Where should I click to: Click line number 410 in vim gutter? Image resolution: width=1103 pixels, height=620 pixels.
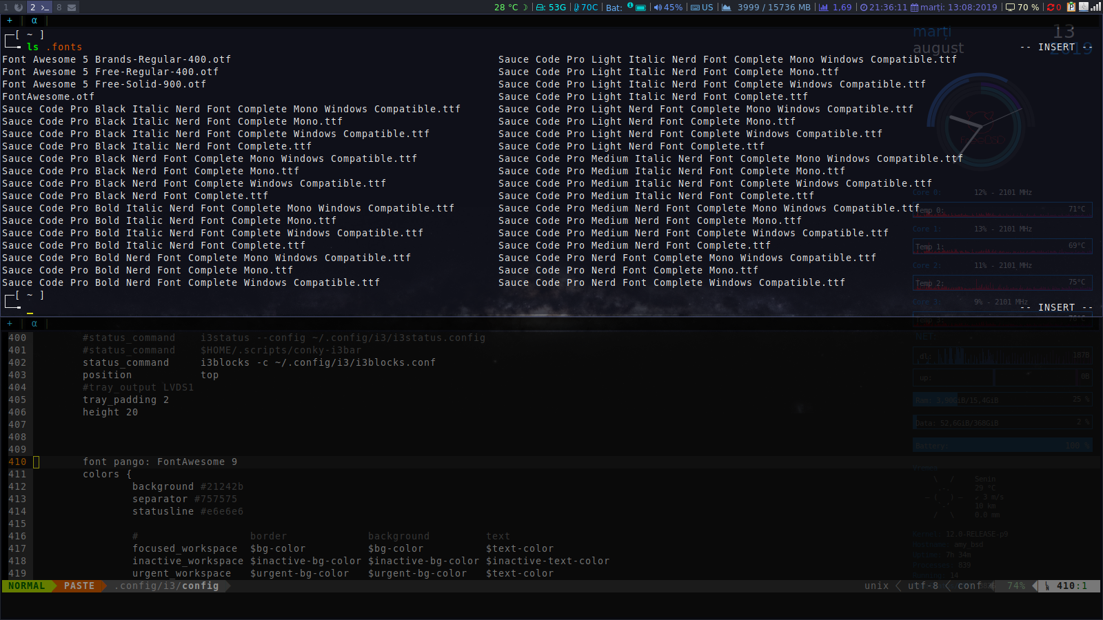pos(17,462)
